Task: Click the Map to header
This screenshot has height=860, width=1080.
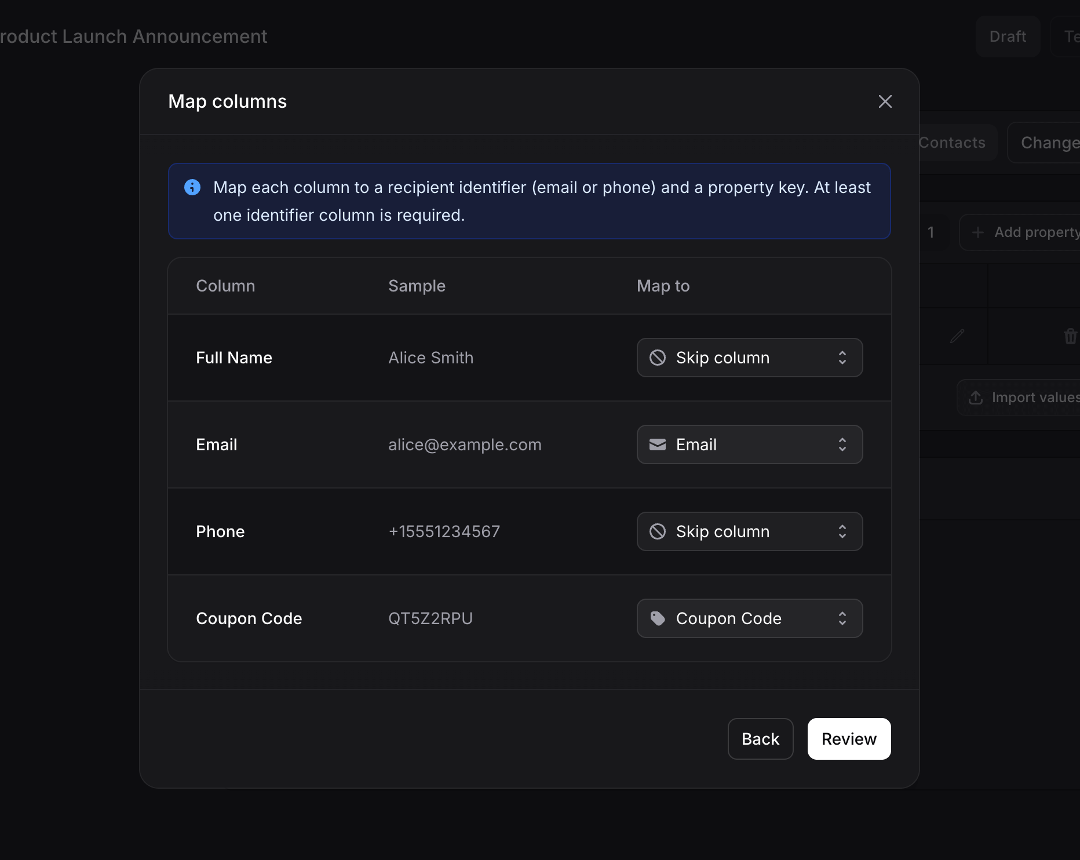Action: [663, 286]
